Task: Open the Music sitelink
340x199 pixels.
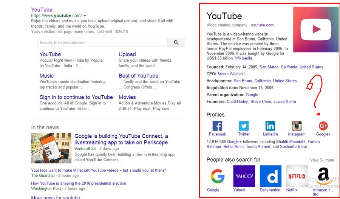Action: (x=46, y=76)
